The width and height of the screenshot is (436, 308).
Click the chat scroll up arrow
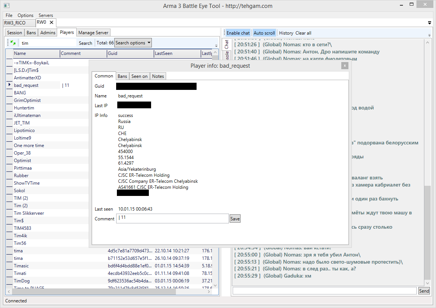pyautogui.click(x=427, y=42)
